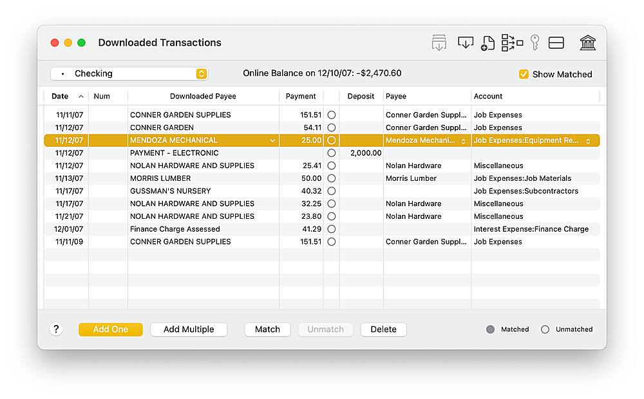The height and width of the screenshot is (399, 644).
Task: Click the question mark help button
Action: pyautogui.click(x=56, y=329)
